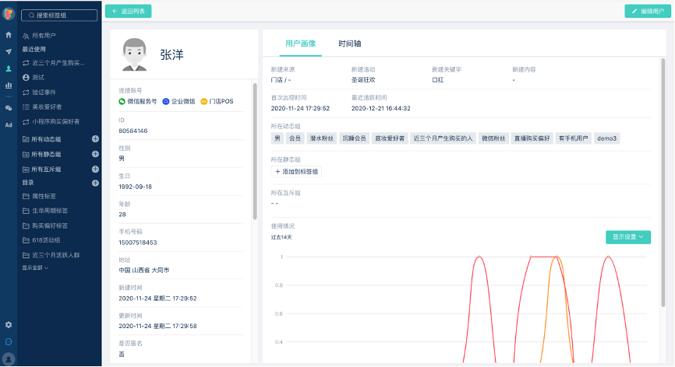Open the bar chart analytics icon
Screen dimensions: 675x367
pyautogui.click(x=9, y=86)
